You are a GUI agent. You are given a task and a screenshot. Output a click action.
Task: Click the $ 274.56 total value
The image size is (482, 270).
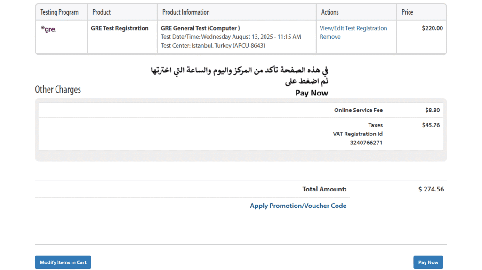coord(431,189)
